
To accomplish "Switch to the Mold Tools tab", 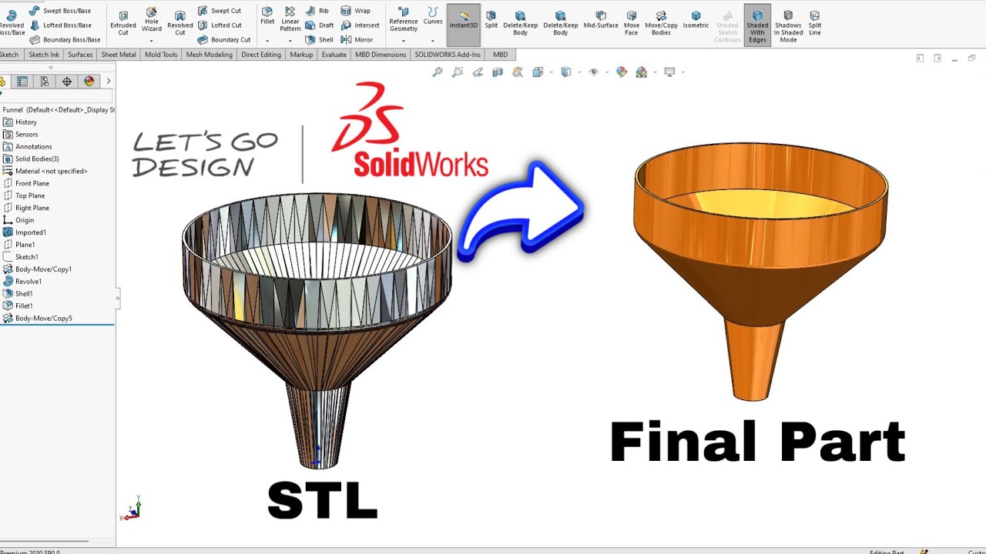I will coord(161,55).
